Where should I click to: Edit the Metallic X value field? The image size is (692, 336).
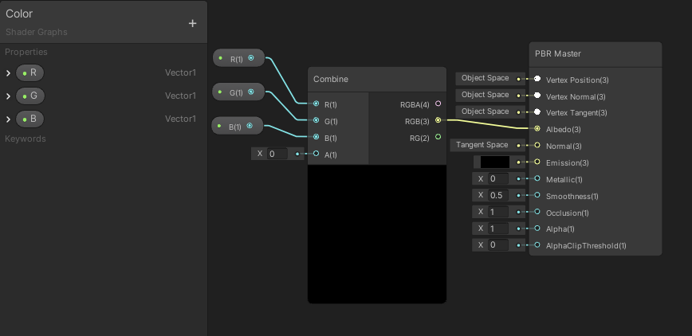pos(497,178)
